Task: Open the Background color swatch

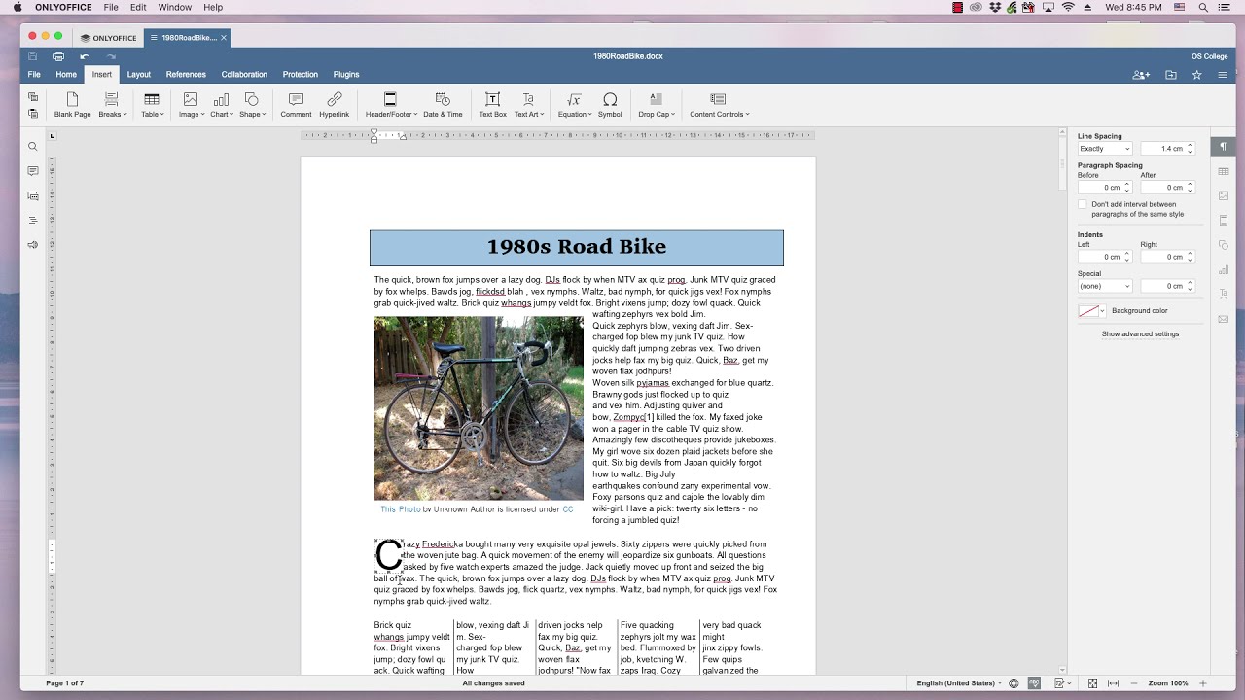Action: [x=1091, y=311]
